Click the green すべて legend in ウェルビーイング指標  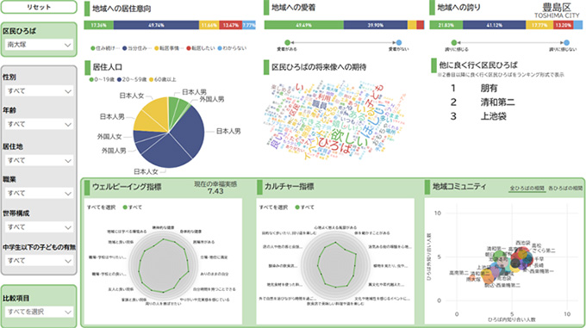tap(133, 207)
